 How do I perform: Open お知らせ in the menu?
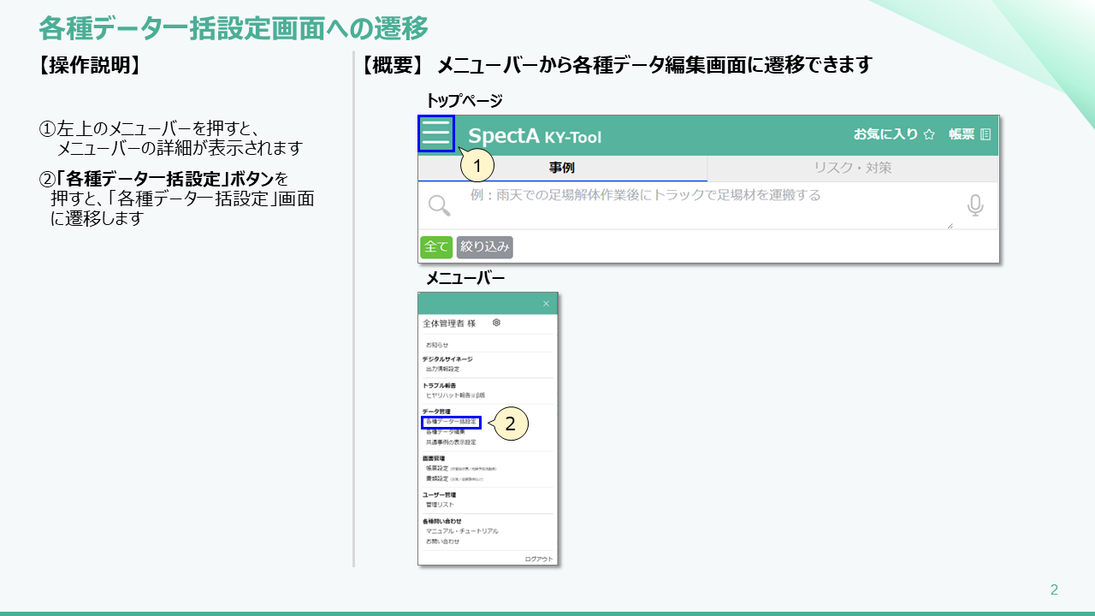[x=437, y=345]
